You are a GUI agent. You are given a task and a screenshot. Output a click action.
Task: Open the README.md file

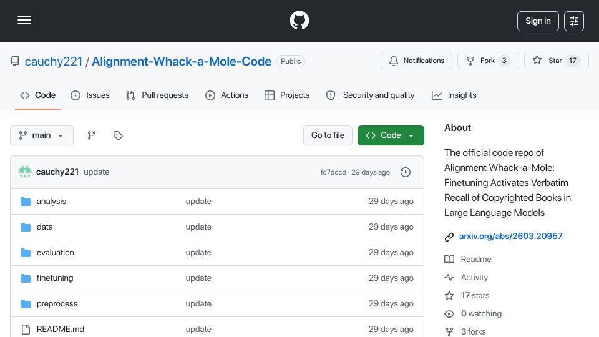(61, 330)
